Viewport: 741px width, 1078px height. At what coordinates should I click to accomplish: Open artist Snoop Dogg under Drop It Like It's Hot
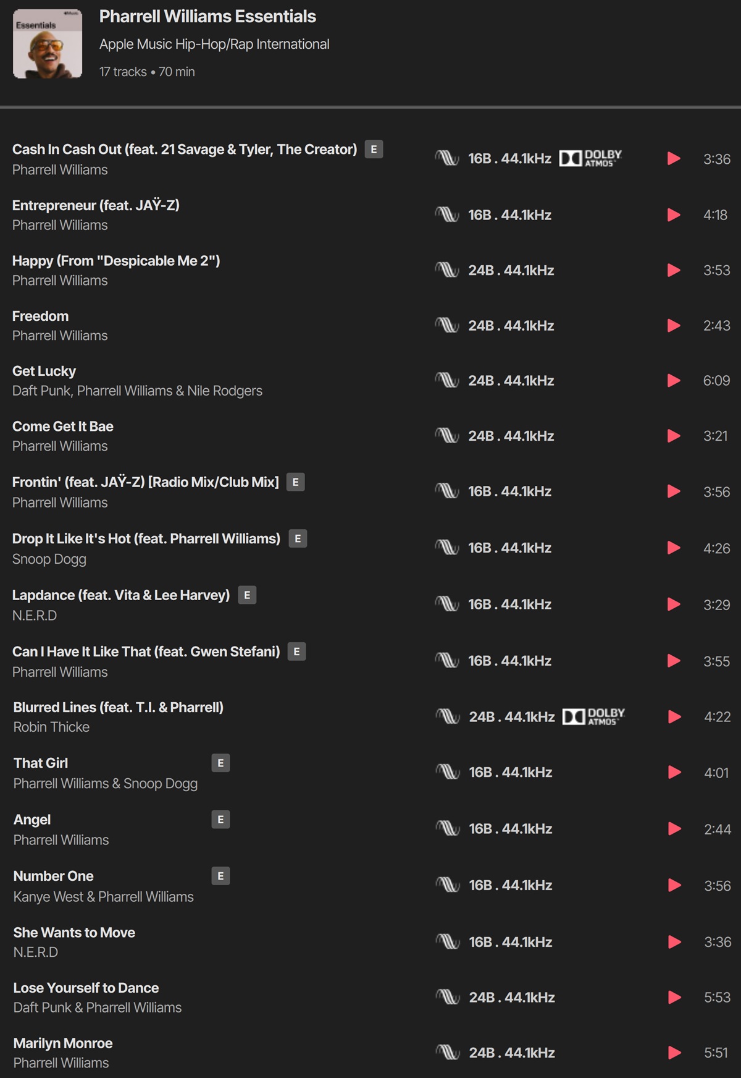coord(49,559)
